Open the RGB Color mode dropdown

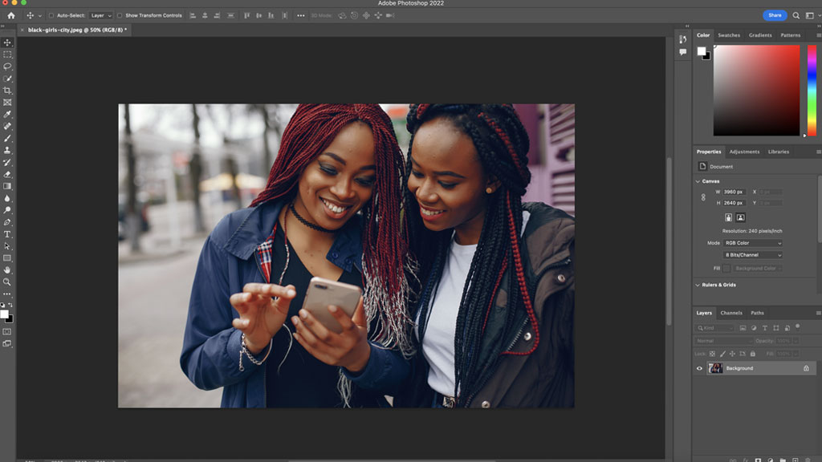coord(754,243)
